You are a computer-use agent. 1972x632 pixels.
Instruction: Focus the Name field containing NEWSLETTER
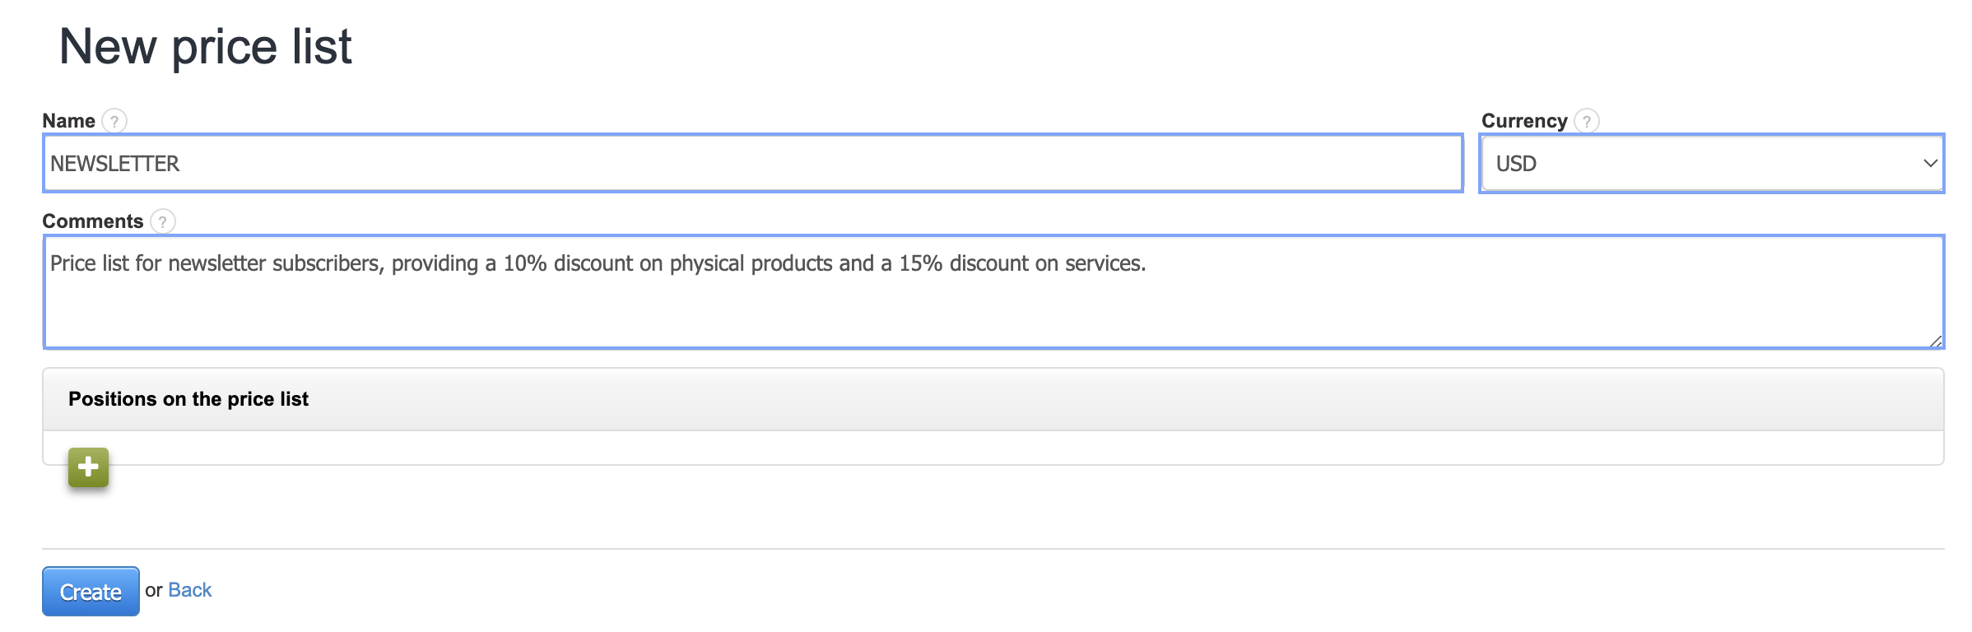tap(752, 164)
